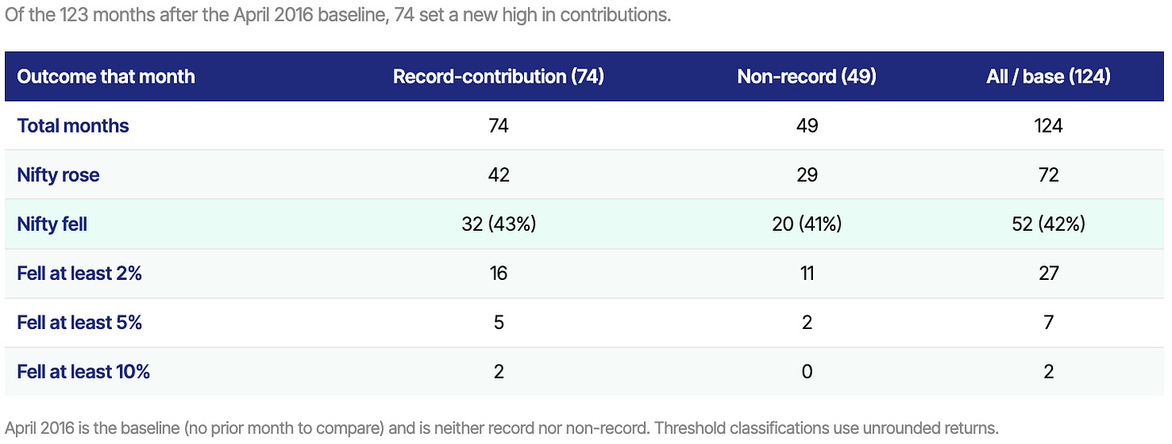Click the value 72 in Nifty rose row
The width and height of the screenshot is (1172, 444).
click(1048, 175)
